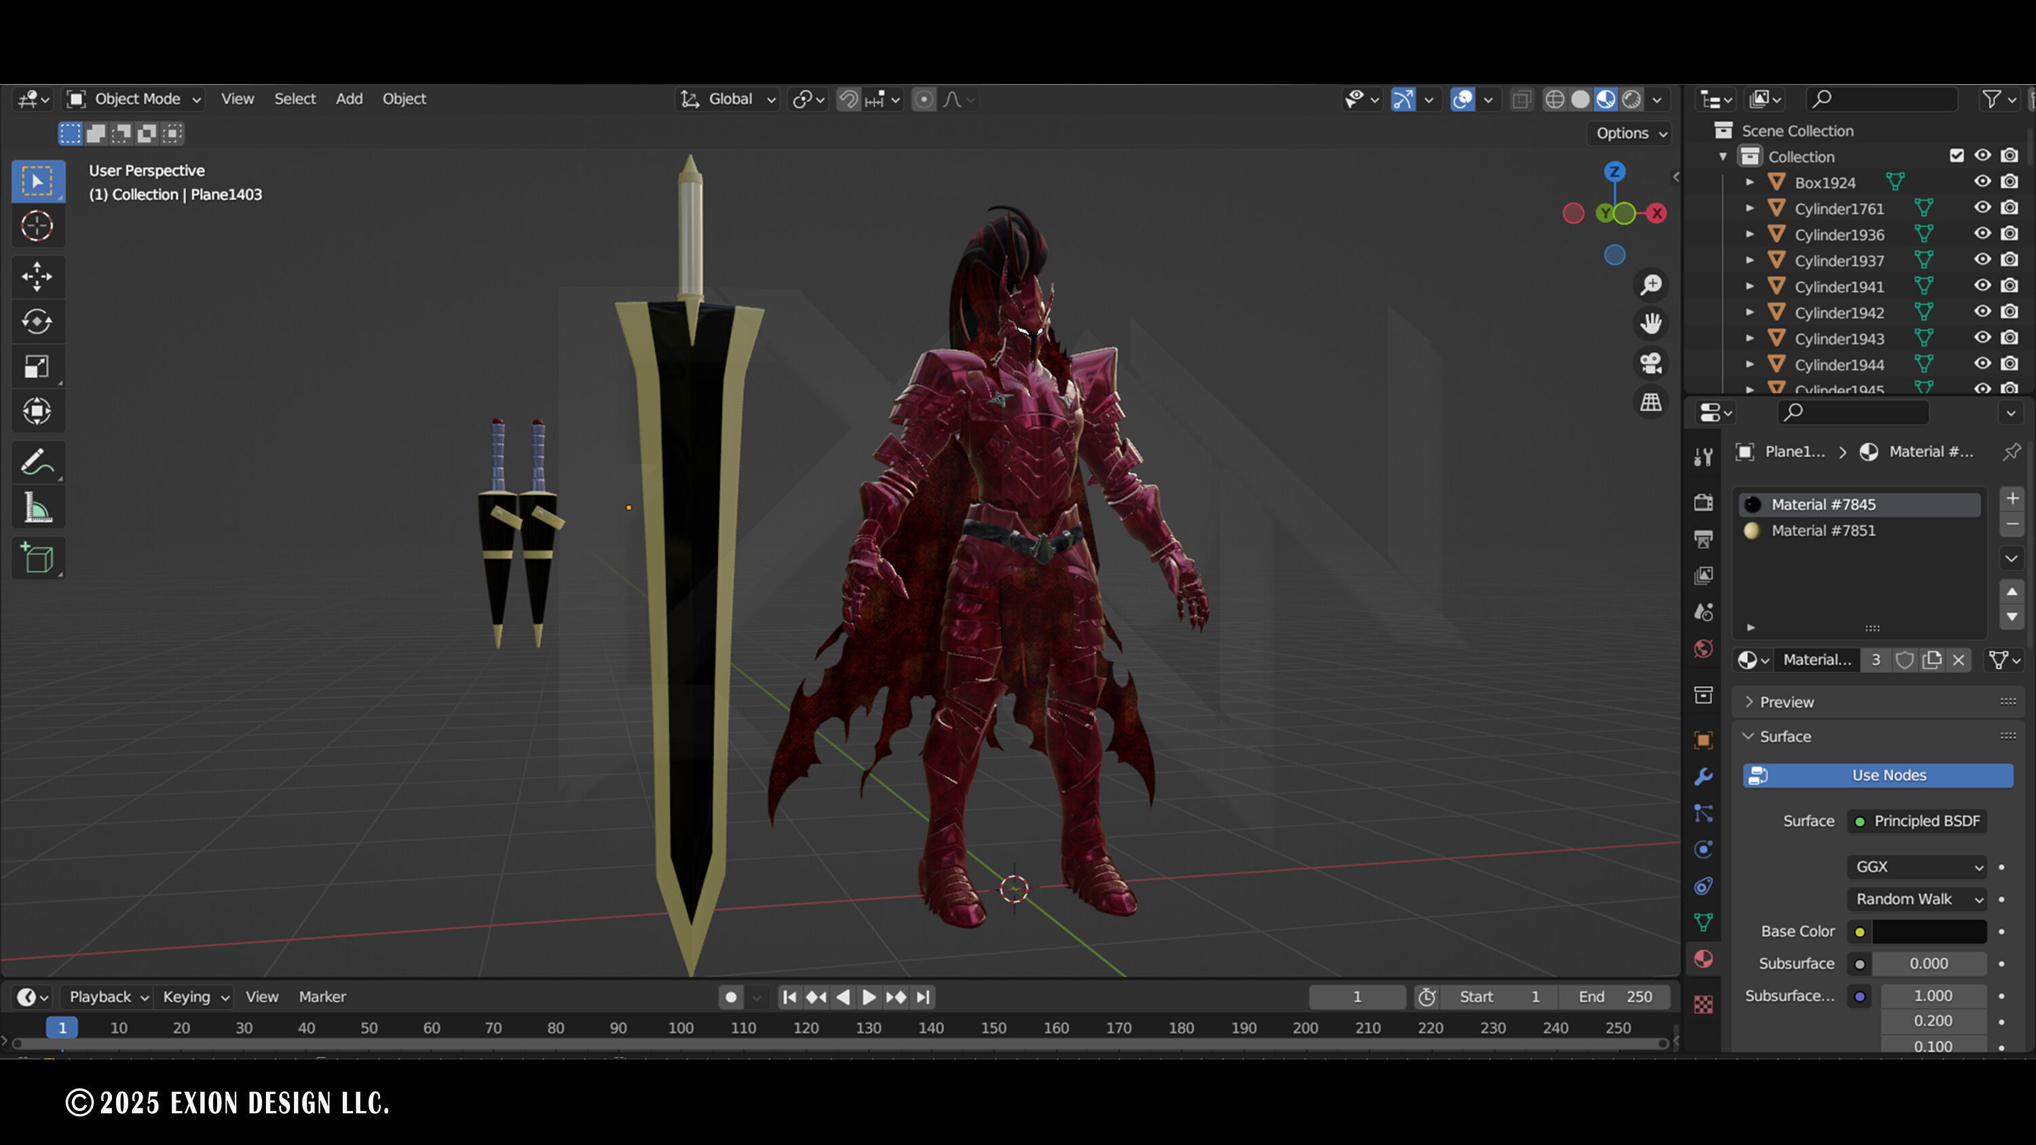Collapse the Collection tree
Viewport: 2036px width, 1145px height.
click(1722, 157)
